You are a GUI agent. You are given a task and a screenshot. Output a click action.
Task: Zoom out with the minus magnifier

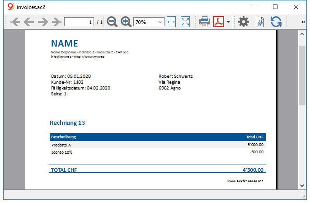(112, 22)
